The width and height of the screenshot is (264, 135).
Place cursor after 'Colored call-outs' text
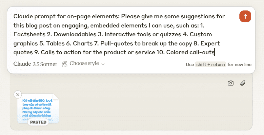pyautogui.click(x=215, y=52)
